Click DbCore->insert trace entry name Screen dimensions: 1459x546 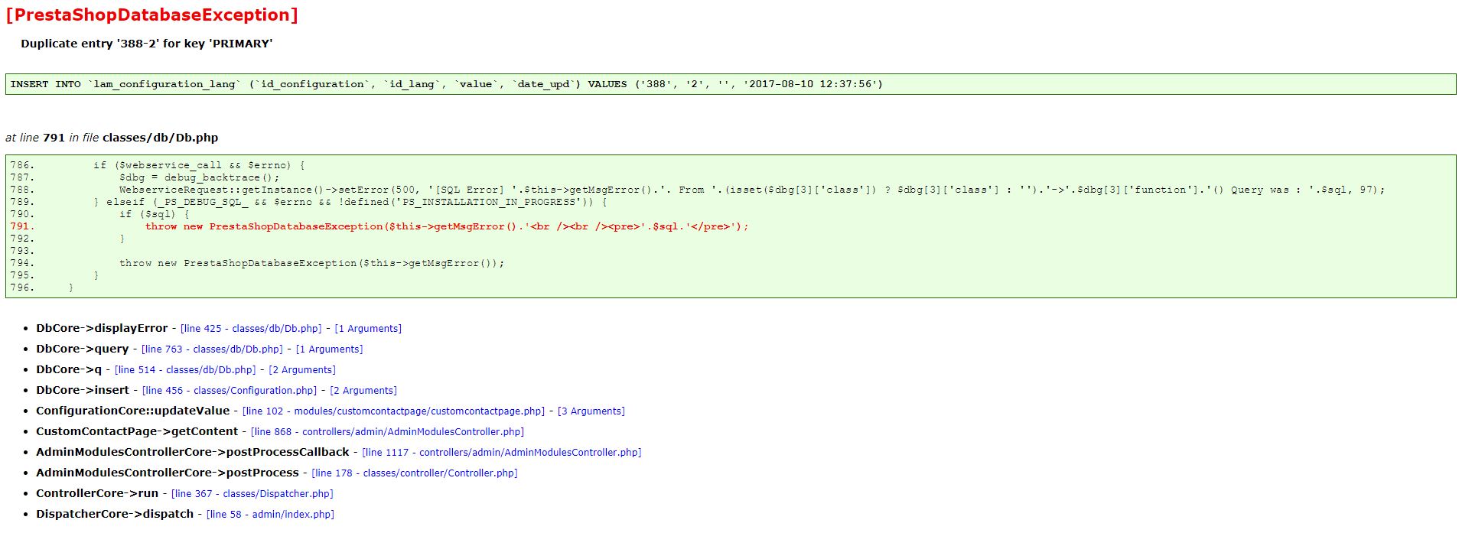[x=83, y=390]
